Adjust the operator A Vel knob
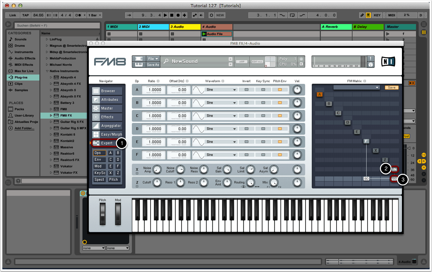This screenshot has width=432, height=272. point(297,90)
